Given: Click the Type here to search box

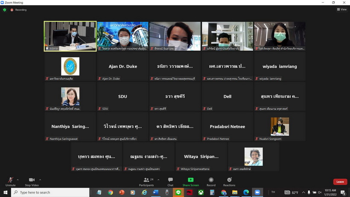Looking at the screenshot, I should tap(50, 192).
